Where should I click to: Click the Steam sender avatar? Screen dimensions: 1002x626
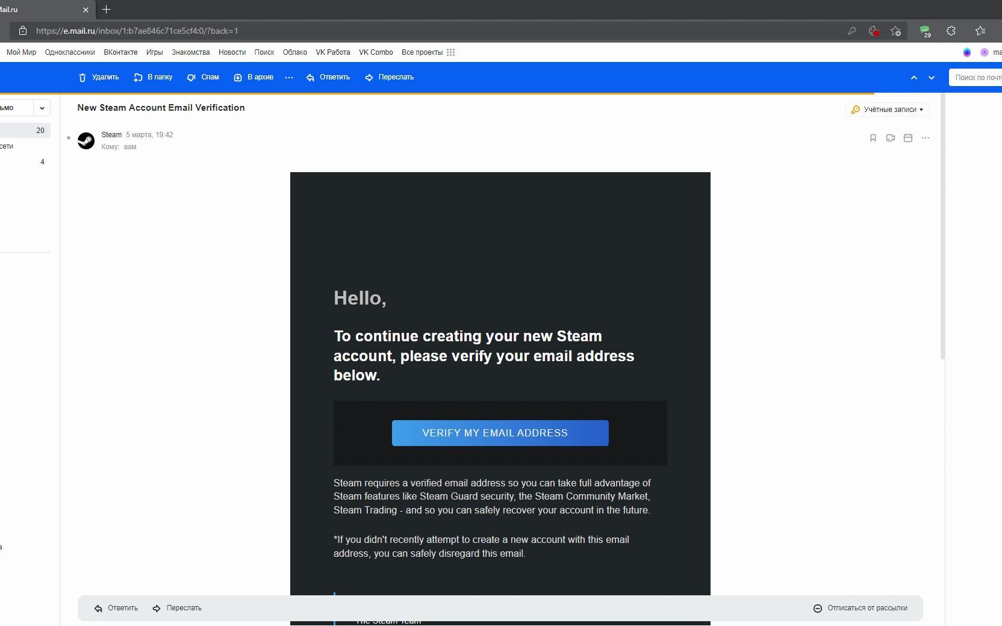pyautogui.click(x=86, y=141)
